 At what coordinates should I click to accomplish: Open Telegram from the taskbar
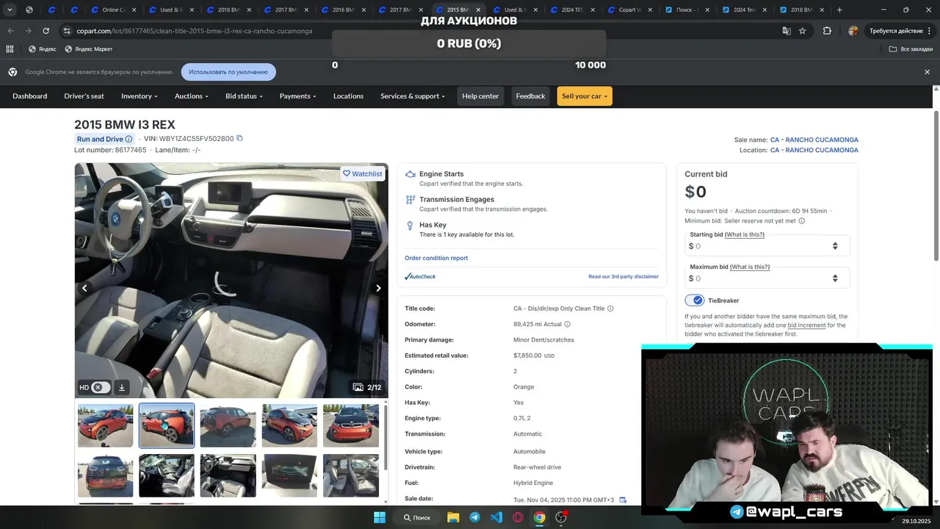[475, 517]
